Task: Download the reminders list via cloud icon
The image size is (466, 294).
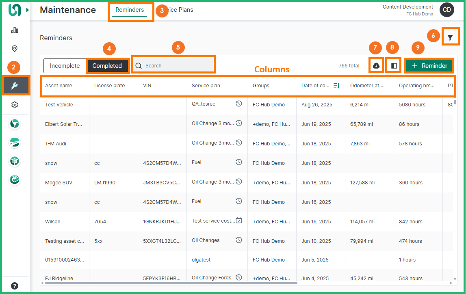Action: (376, 66)
